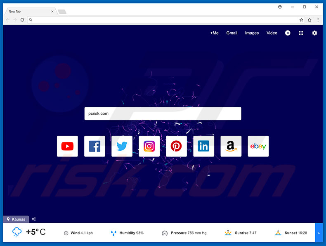This screenshot has width=326, height=246.
Task: Open the Images link
Action: [252, 33]
